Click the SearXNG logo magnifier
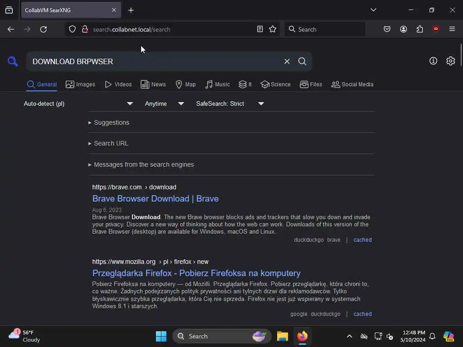The image size is (463, 347). tap(13, 61)
